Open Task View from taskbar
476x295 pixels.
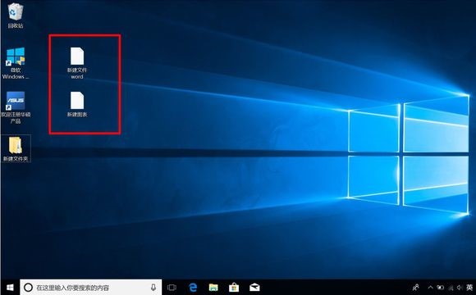[172, 287]
